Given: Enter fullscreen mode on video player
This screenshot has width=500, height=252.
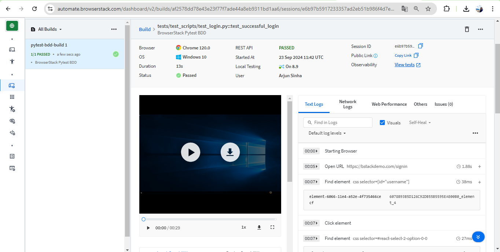Looking at the screenshot, I should click(272, 227).
